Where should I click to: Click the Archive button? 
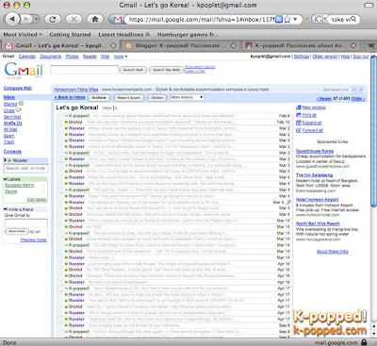pyautogui.click(x=99, y=98)
